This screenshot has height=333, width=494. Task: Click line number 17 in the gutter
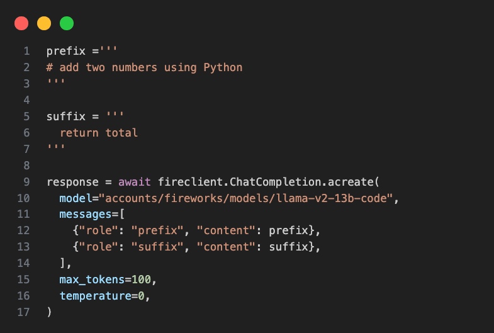coord(23,312)
